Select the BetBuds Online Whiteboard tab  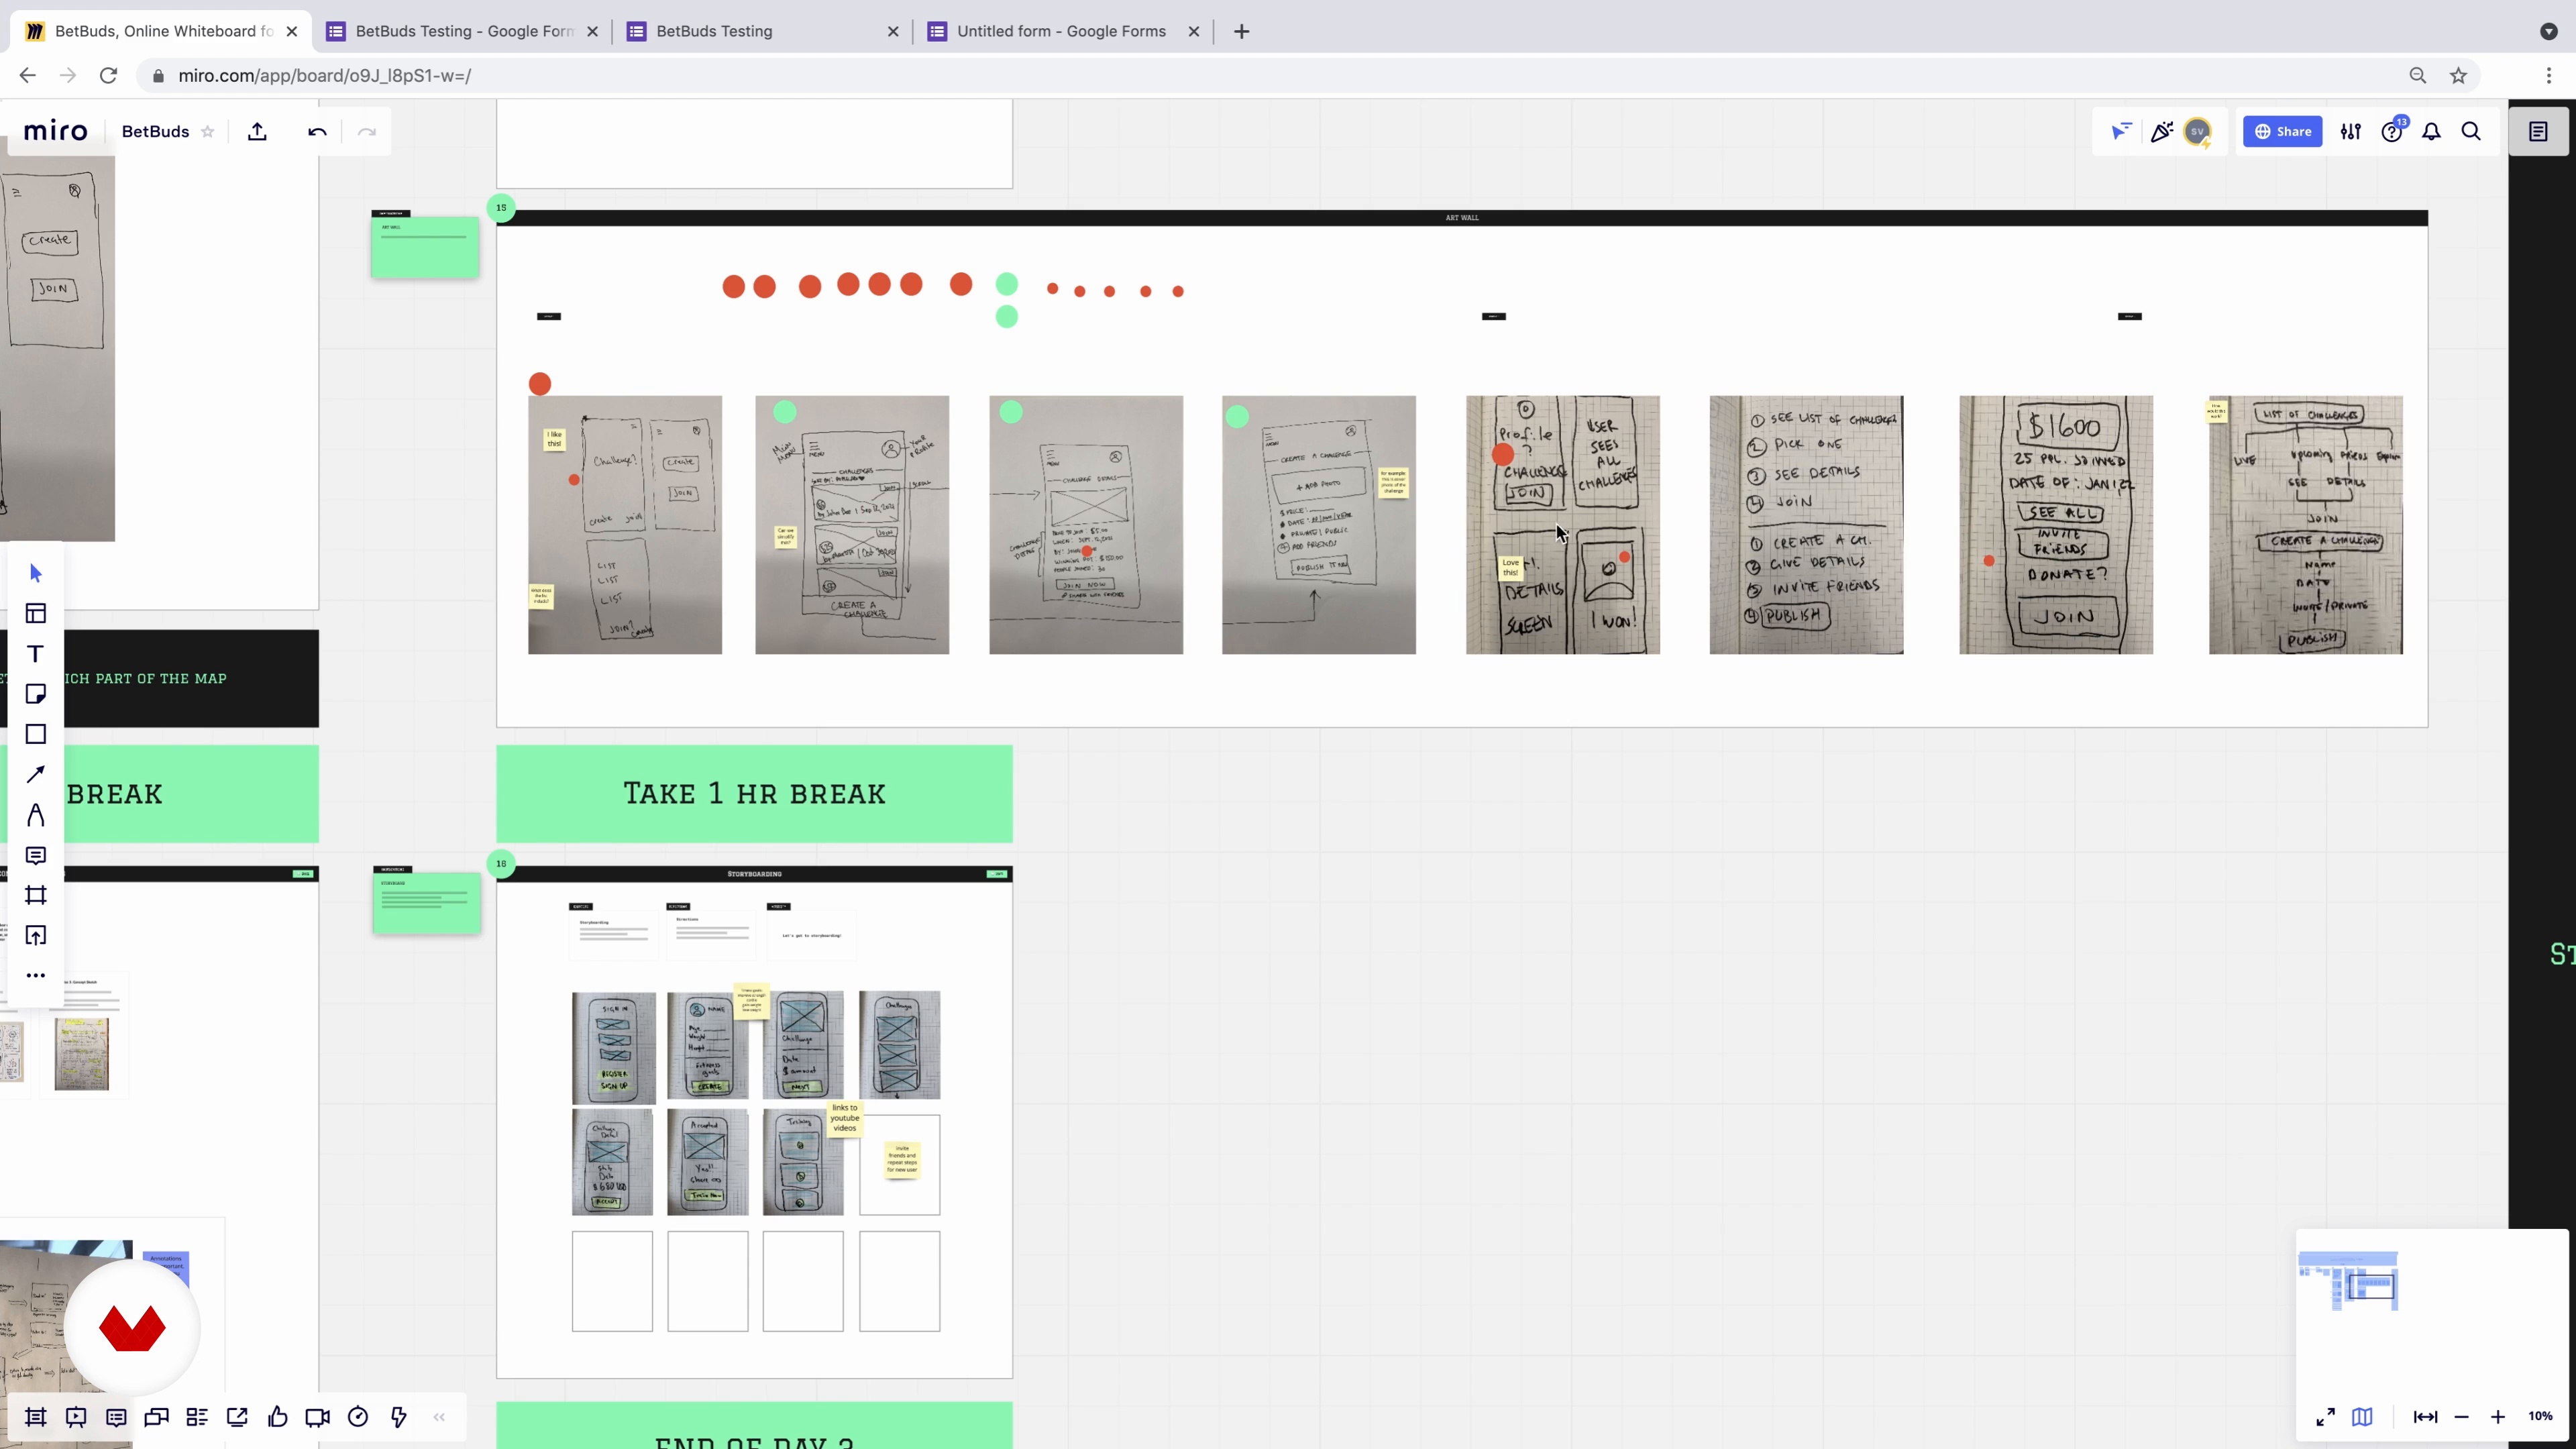(162, 31)
